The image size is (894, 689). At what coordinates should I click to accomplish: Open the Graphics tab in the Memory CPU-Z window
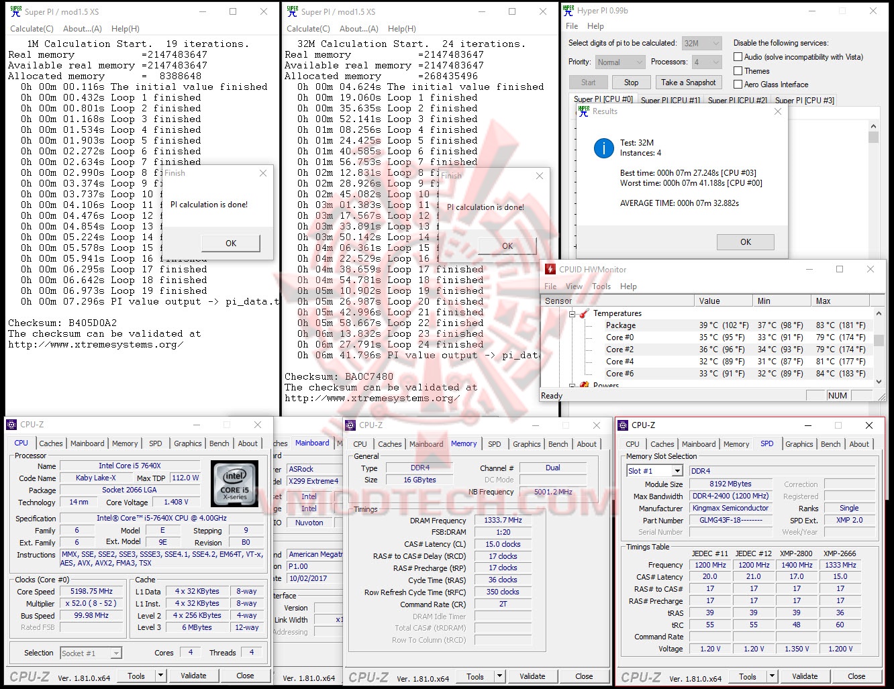[527, 444]
